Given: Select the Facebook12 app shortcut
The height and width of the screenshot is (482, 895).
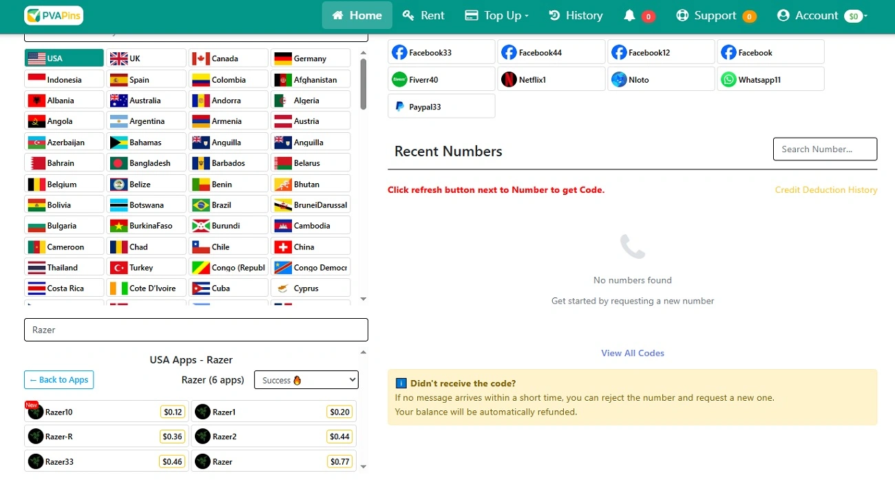Looking at the screenshot, I should point(661,52).
